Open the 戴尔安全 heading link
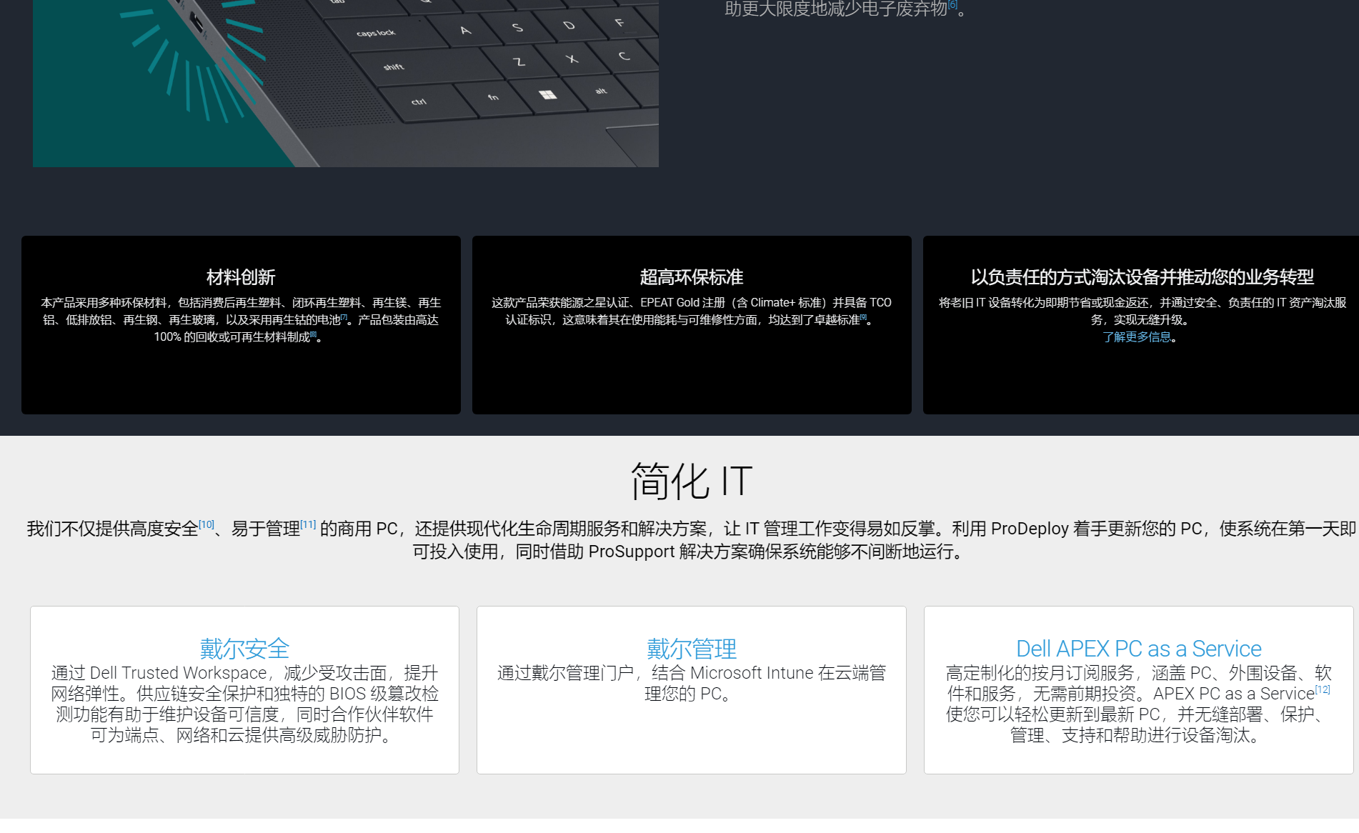1359x833 pixels. tap(244, 649)
